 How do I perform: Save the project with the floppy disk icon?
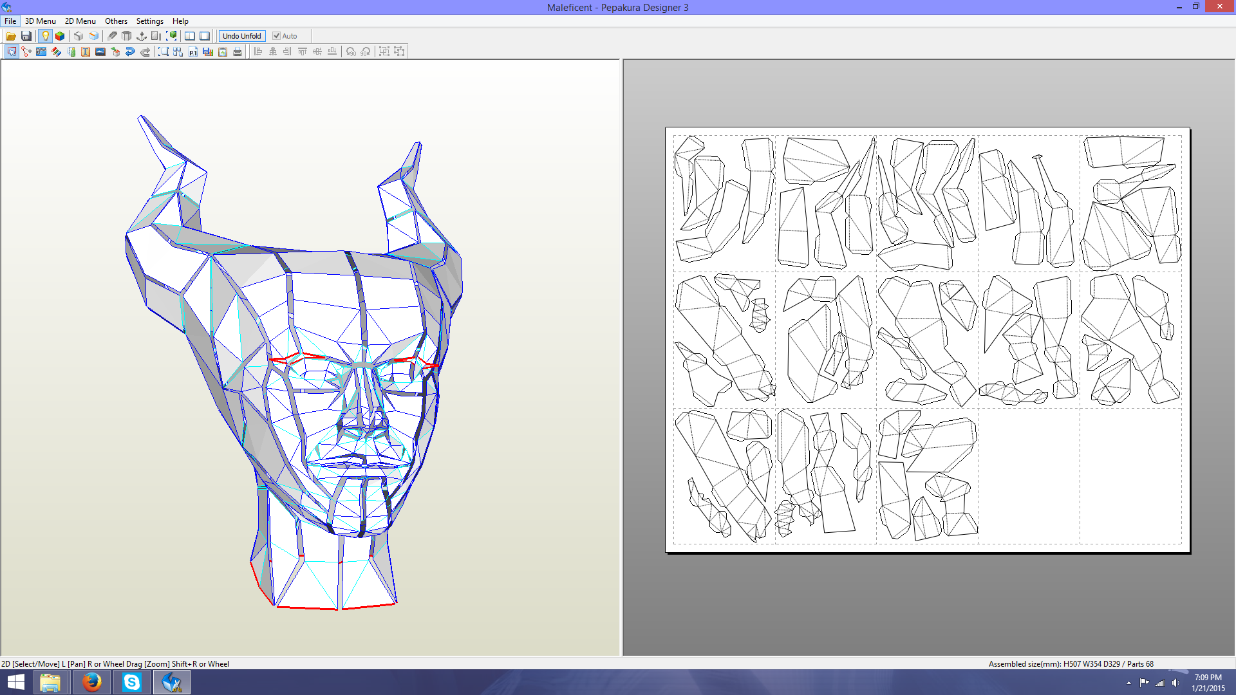(26, 36)
